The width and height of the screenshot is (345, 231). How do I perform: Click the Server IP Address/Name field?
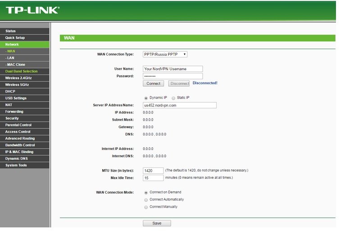(x=180, y=105)
